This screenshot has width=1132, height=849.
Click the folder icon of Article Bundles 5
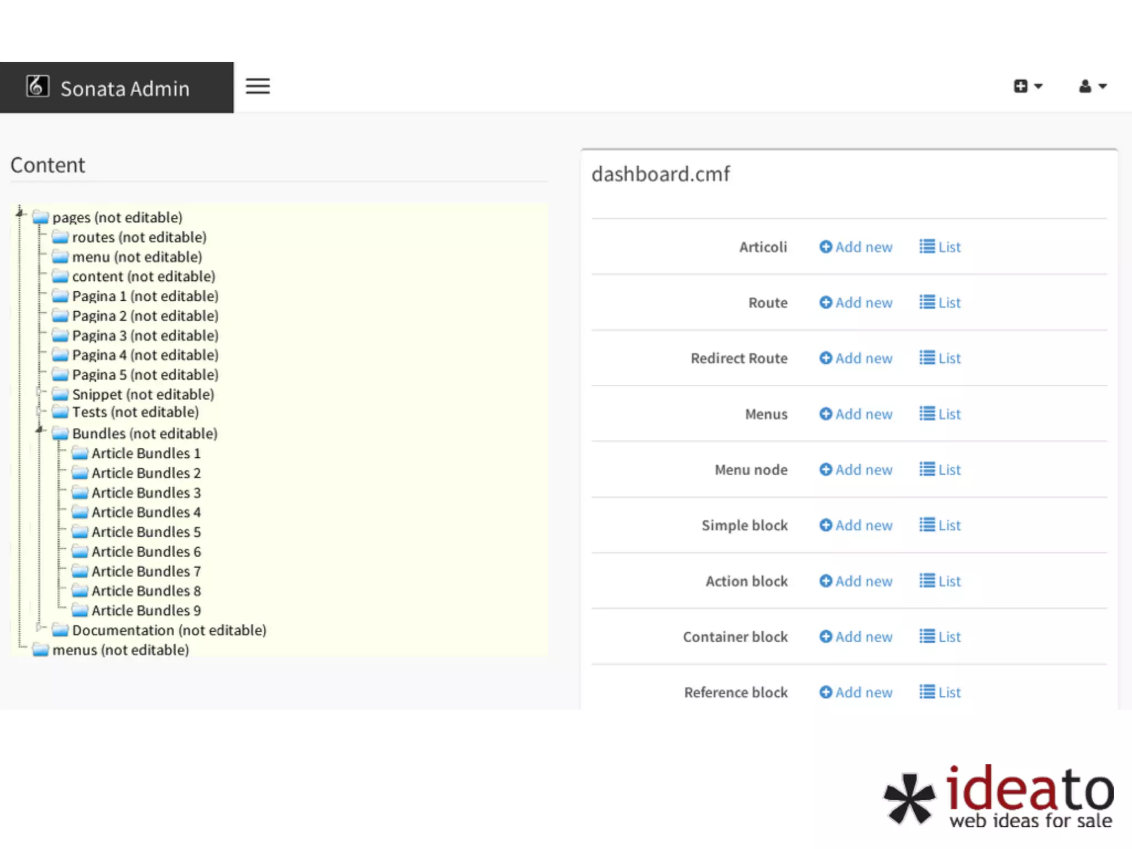(80, 532)
